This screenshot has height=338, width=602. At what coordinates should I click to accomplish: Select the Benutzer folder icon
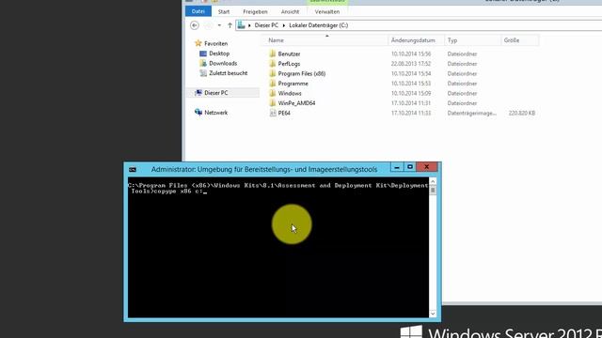point(273,54)
